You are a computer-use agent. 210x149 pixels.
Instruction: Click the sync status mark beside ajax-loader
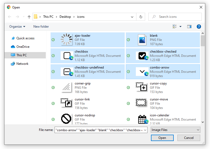click(x=53, y=40)
